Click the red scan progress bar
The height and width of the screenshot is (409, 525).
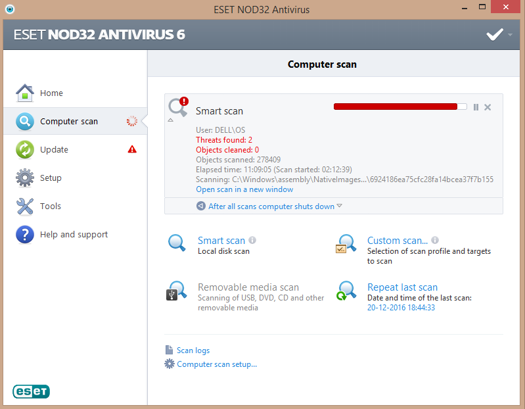400,107
